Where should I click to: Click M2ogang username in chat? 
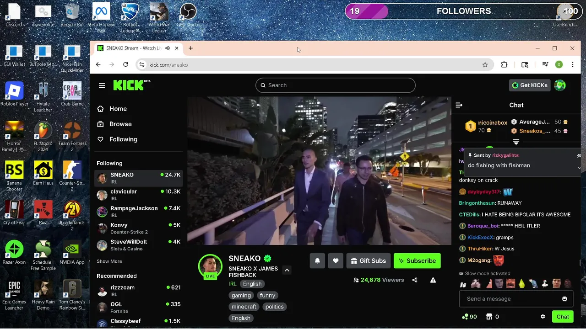coord(478,260)
